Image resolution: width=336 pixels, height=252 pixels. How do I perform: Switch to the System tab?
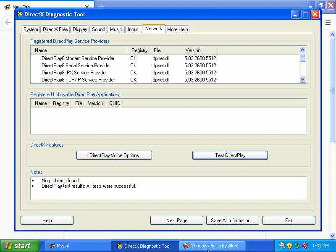click(x=31, y=29)
